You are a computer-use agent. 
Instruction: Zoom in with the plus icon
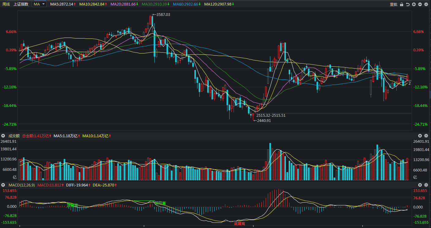click(414, 4)
